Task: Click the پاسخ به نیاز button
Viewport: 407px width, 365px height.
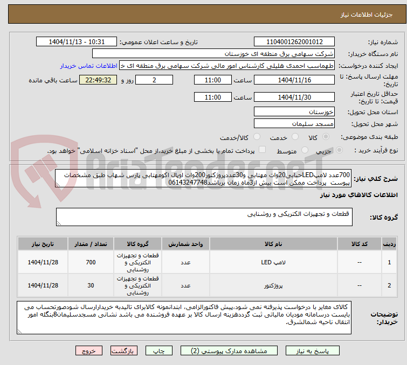Action: point(312,351)
